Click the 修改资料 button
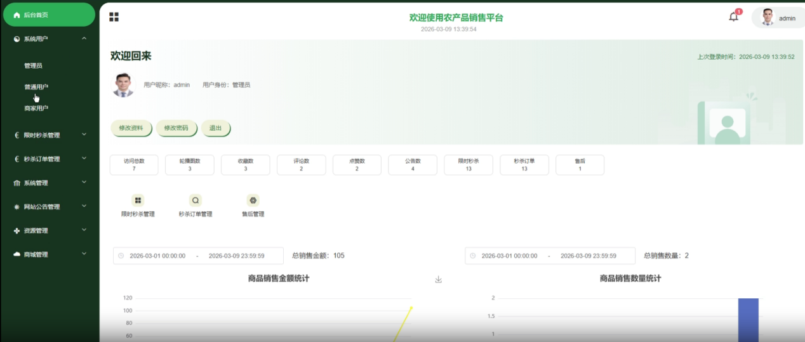The height and width of the screenshot is (342, 805). click(x=132, y=128)
